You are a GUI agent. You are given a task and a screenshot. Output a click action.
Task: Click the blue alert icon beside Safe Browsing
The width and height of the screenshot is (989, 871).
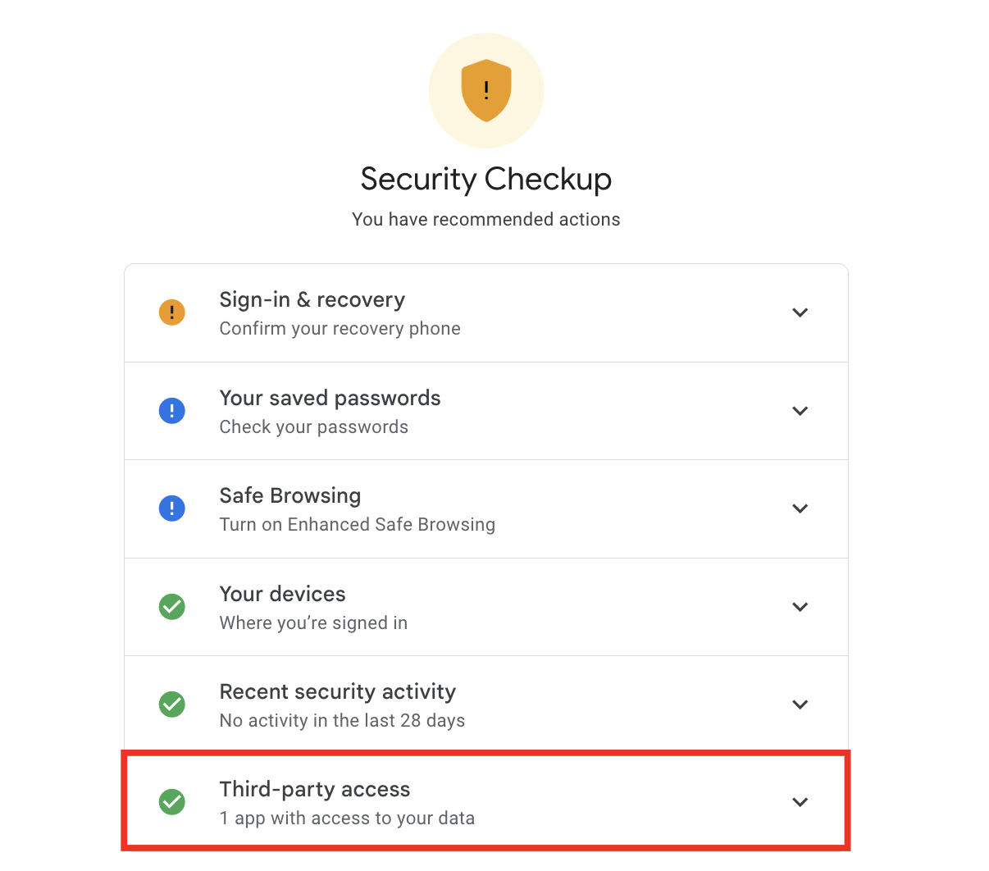click(x=172, y=508)
